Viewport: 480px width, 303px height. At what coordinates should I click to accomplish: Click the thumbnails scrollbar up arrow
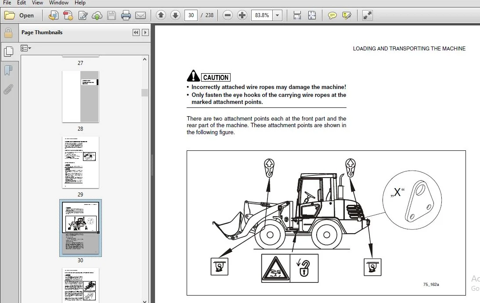tap(144, 59)
